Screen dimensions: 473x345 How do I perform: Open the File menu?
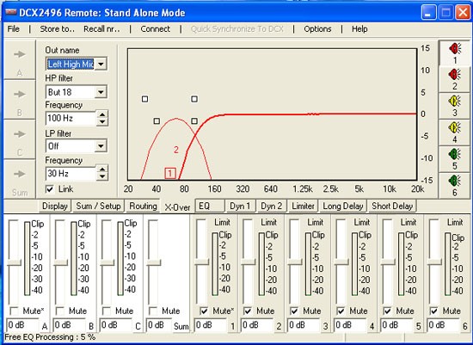pyautogui.click(x=14, y=29)
